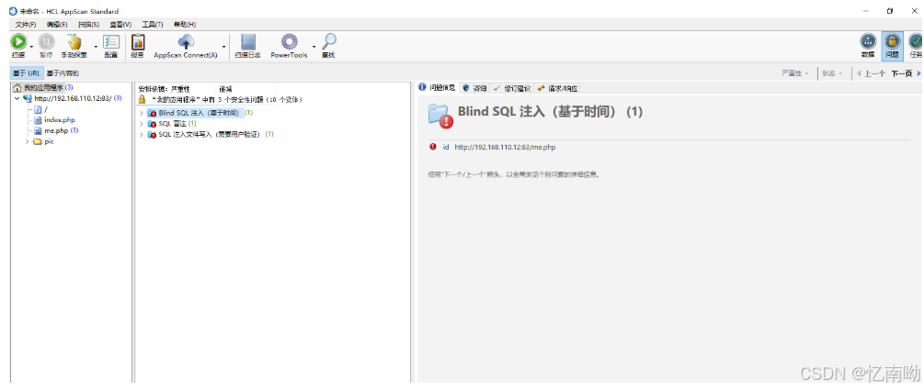Select the 基于内容的 view tab

(63, 73)
